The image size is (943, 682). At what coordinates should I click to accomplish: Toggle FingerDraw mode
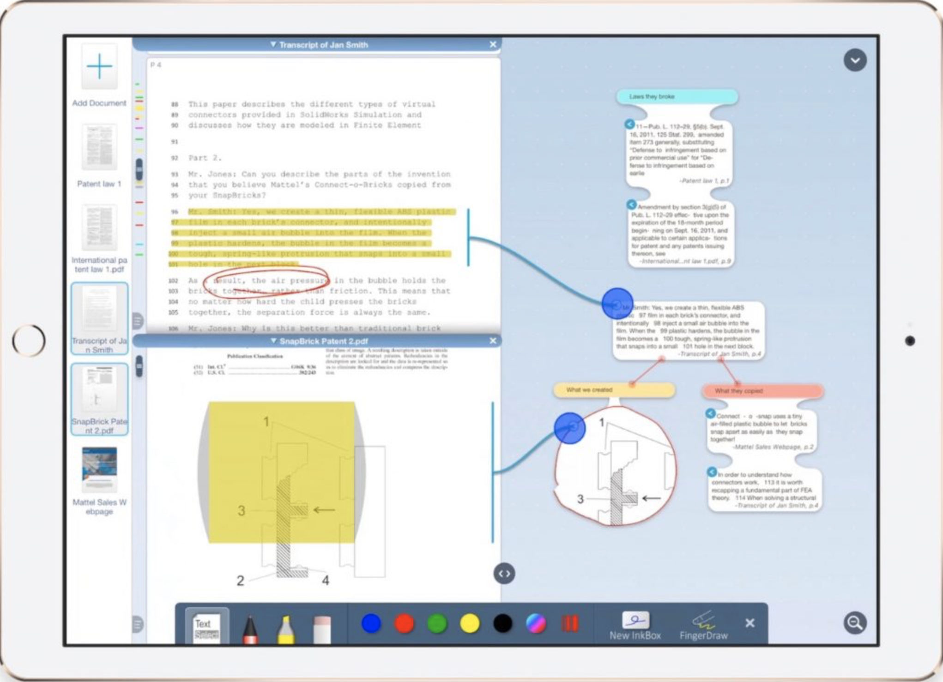coord(703,626)
